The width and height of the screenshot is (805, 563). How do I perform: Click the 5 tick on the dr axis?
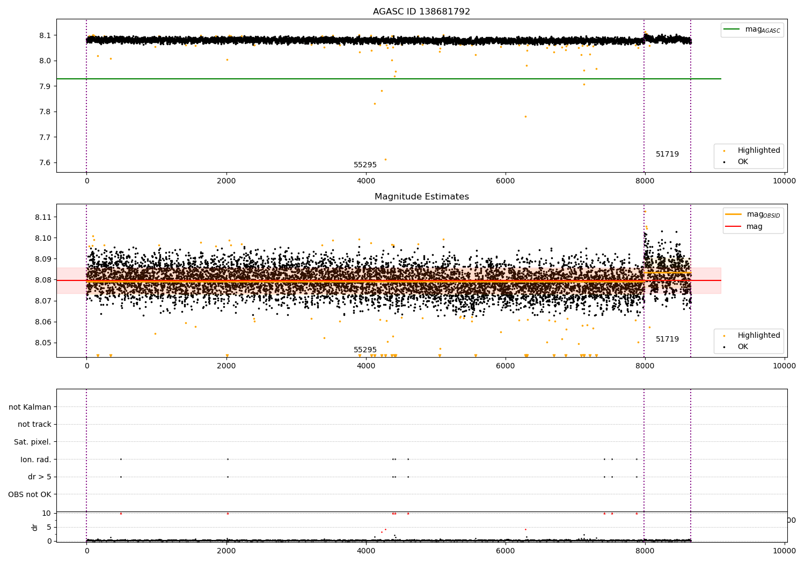(x=49, y=527)
